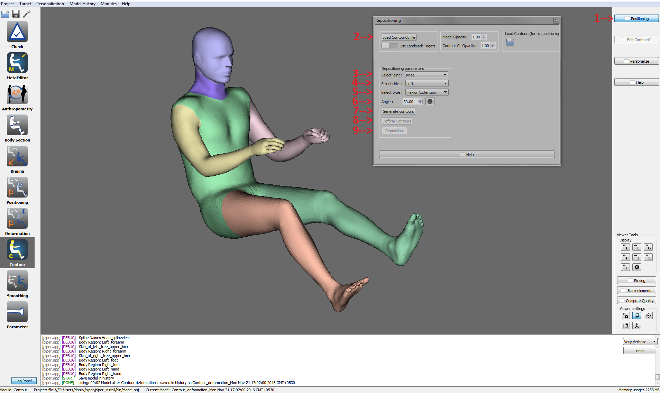Click the angle info icon
Screen dimensions: 660x393
[x=430, y=101]
